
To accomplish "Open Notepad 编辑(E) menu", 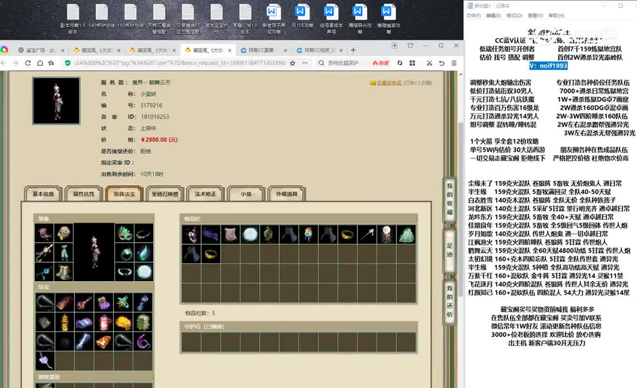I will tap(493, 16).
